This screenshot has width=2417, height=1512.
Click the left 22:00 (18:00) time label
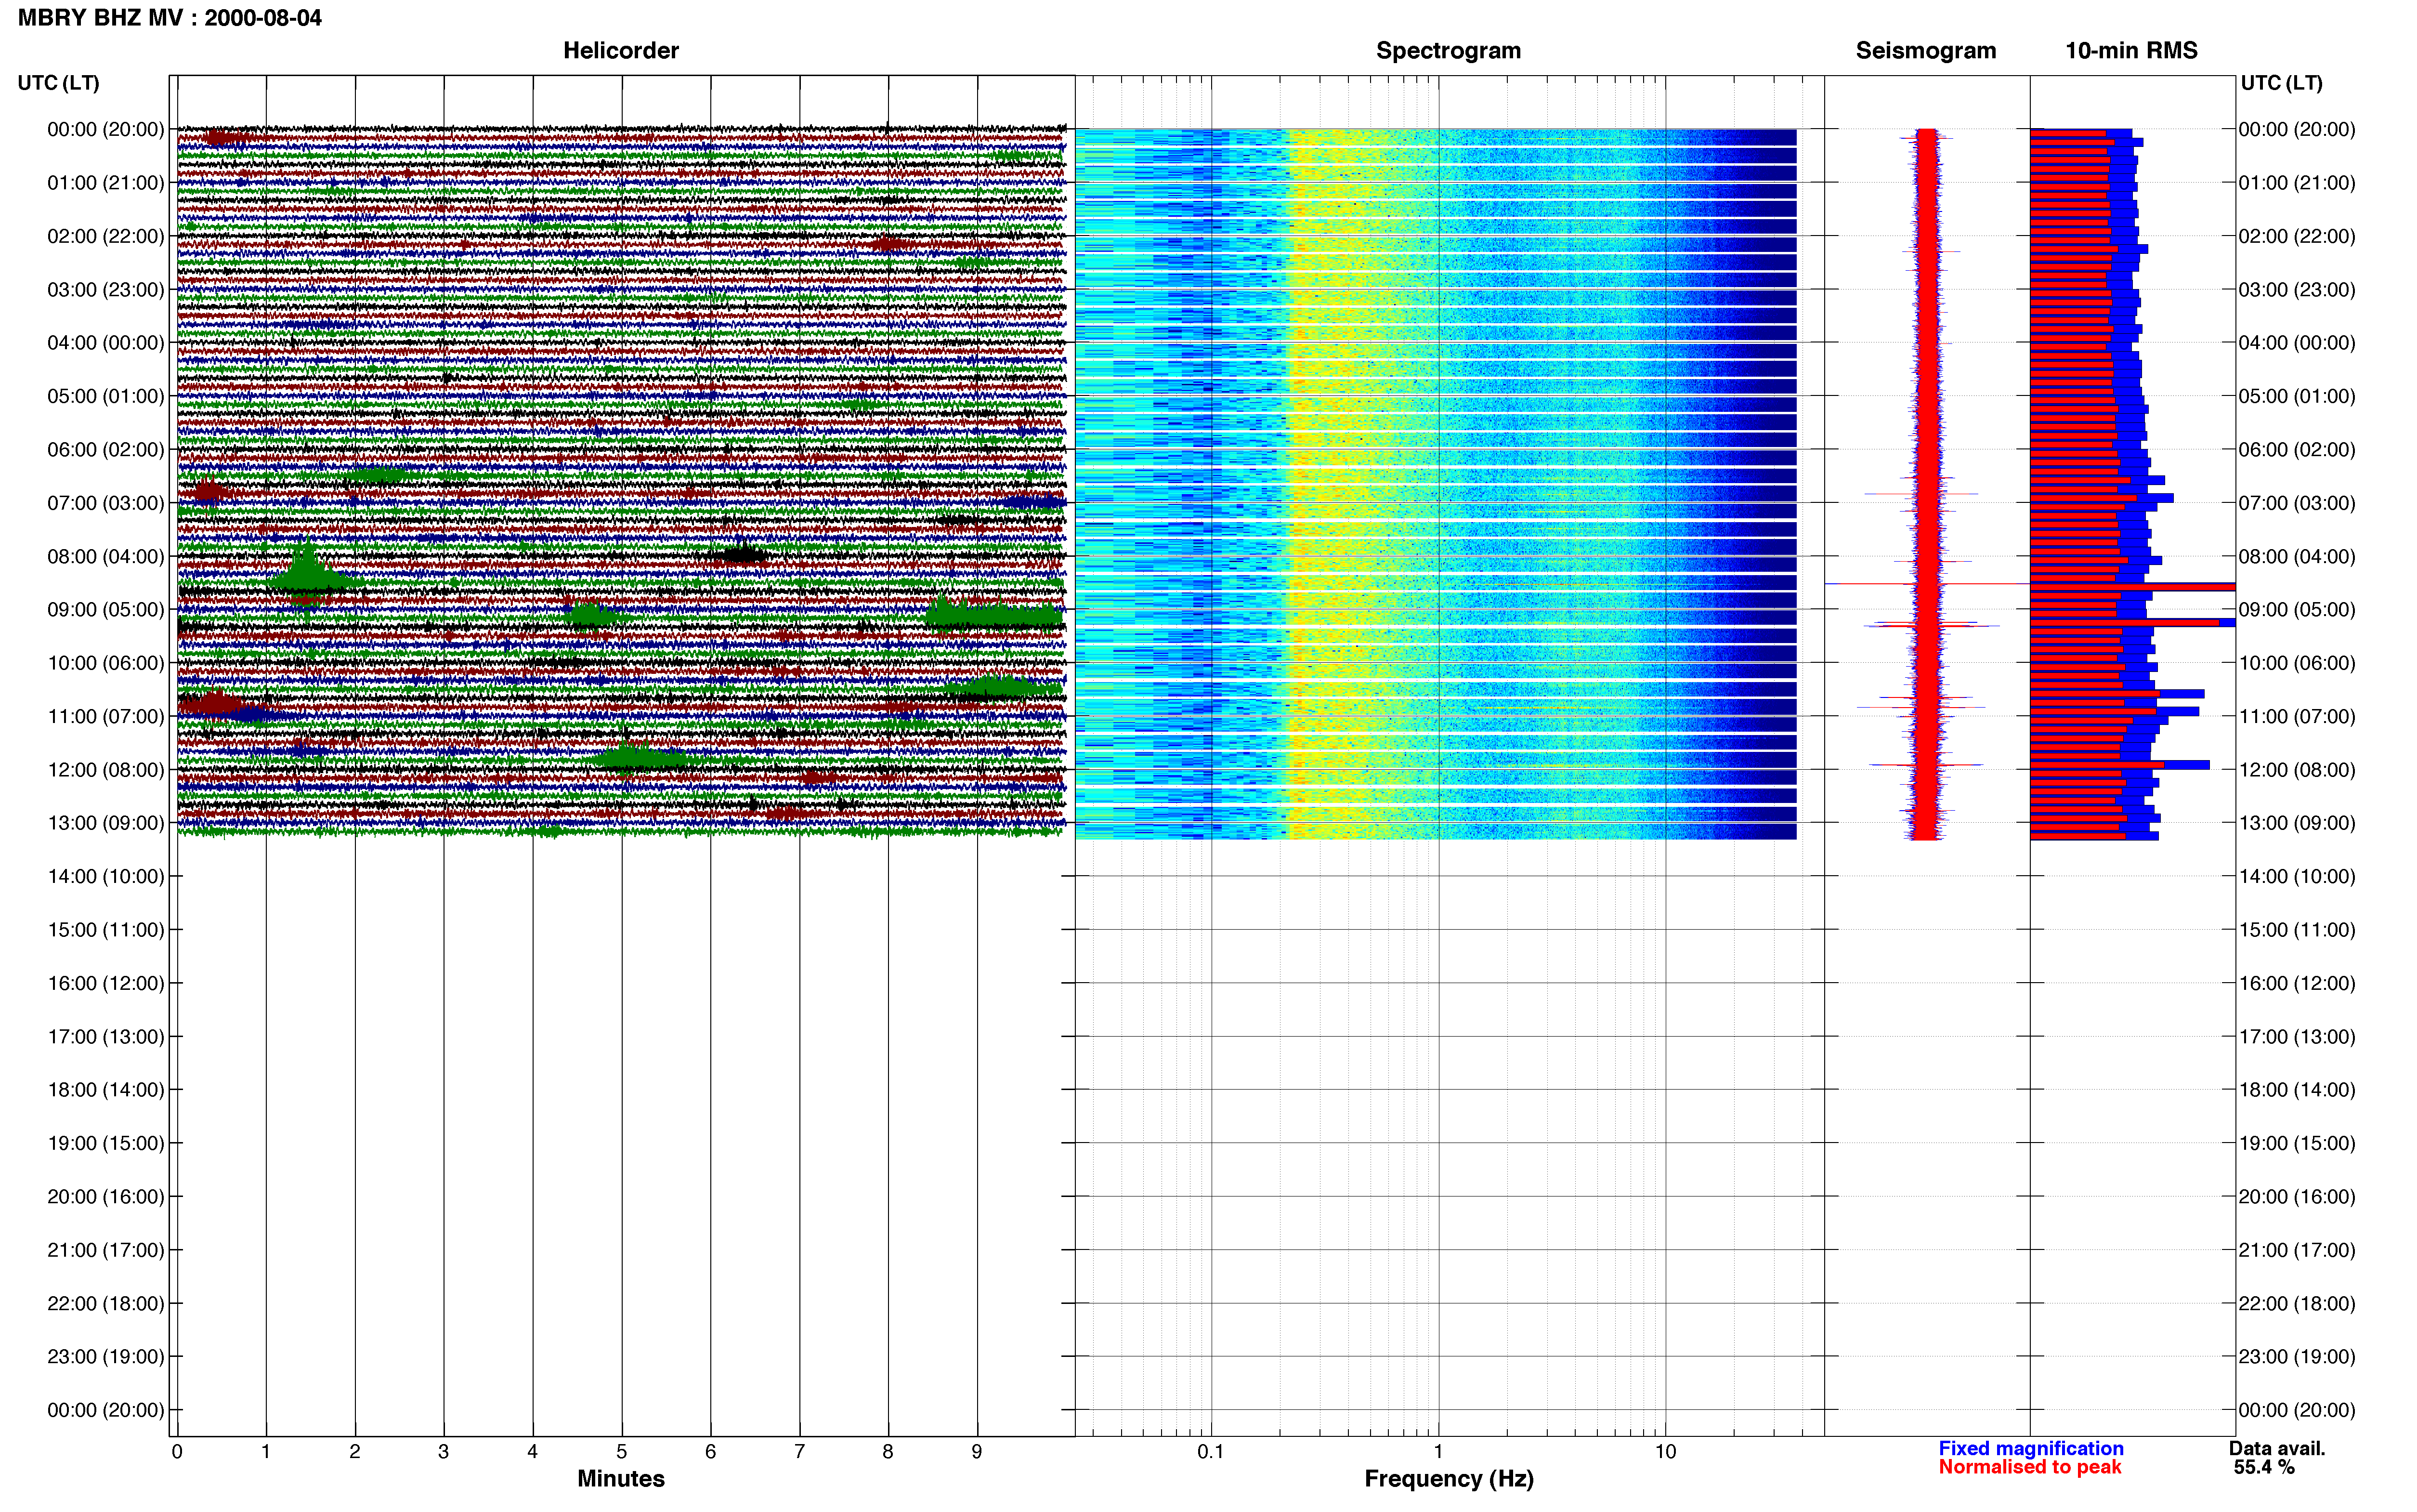point(106,1303)
